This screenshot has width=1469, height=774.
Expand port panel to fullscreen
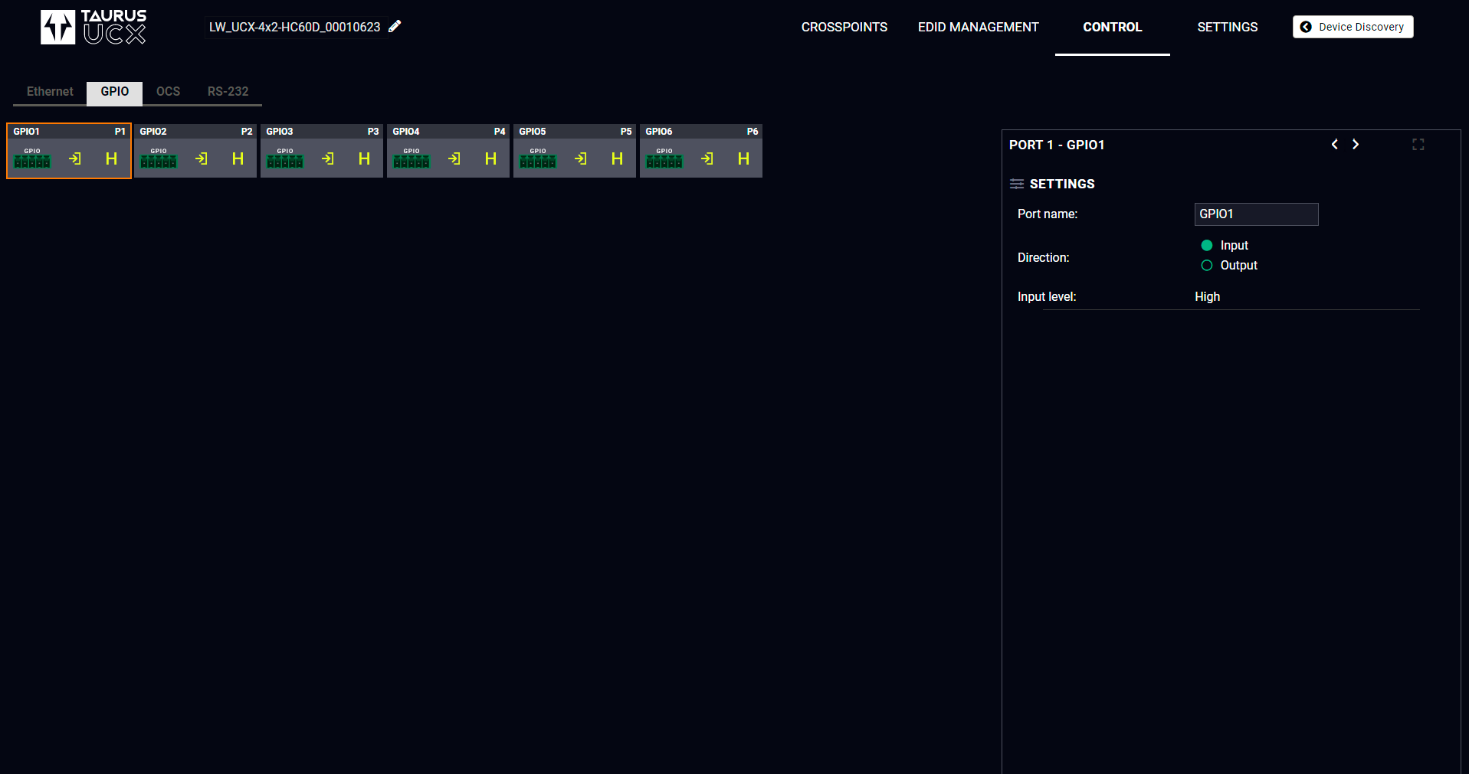click(x=1418, y=144)
